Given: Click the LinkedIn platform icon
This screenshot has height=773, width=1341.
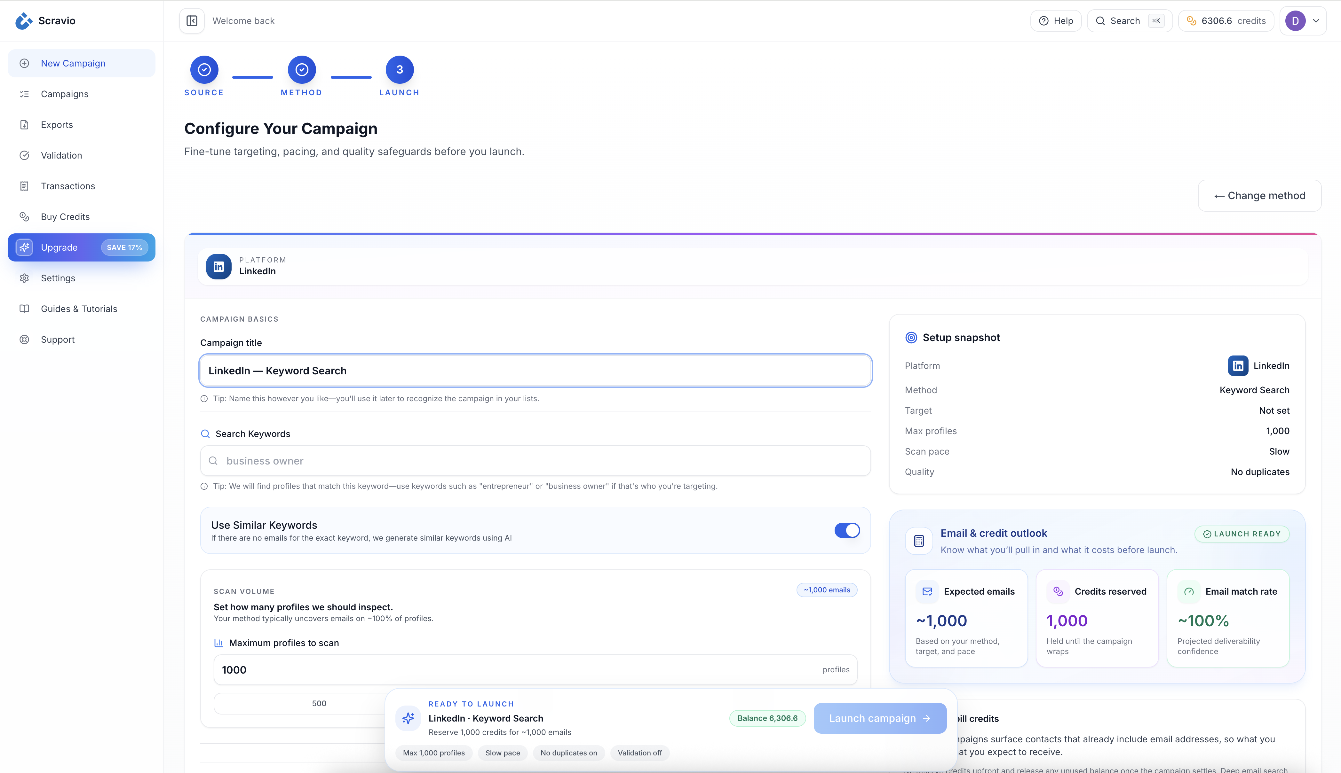Looking at the screenshot, I should click(218, 267).
